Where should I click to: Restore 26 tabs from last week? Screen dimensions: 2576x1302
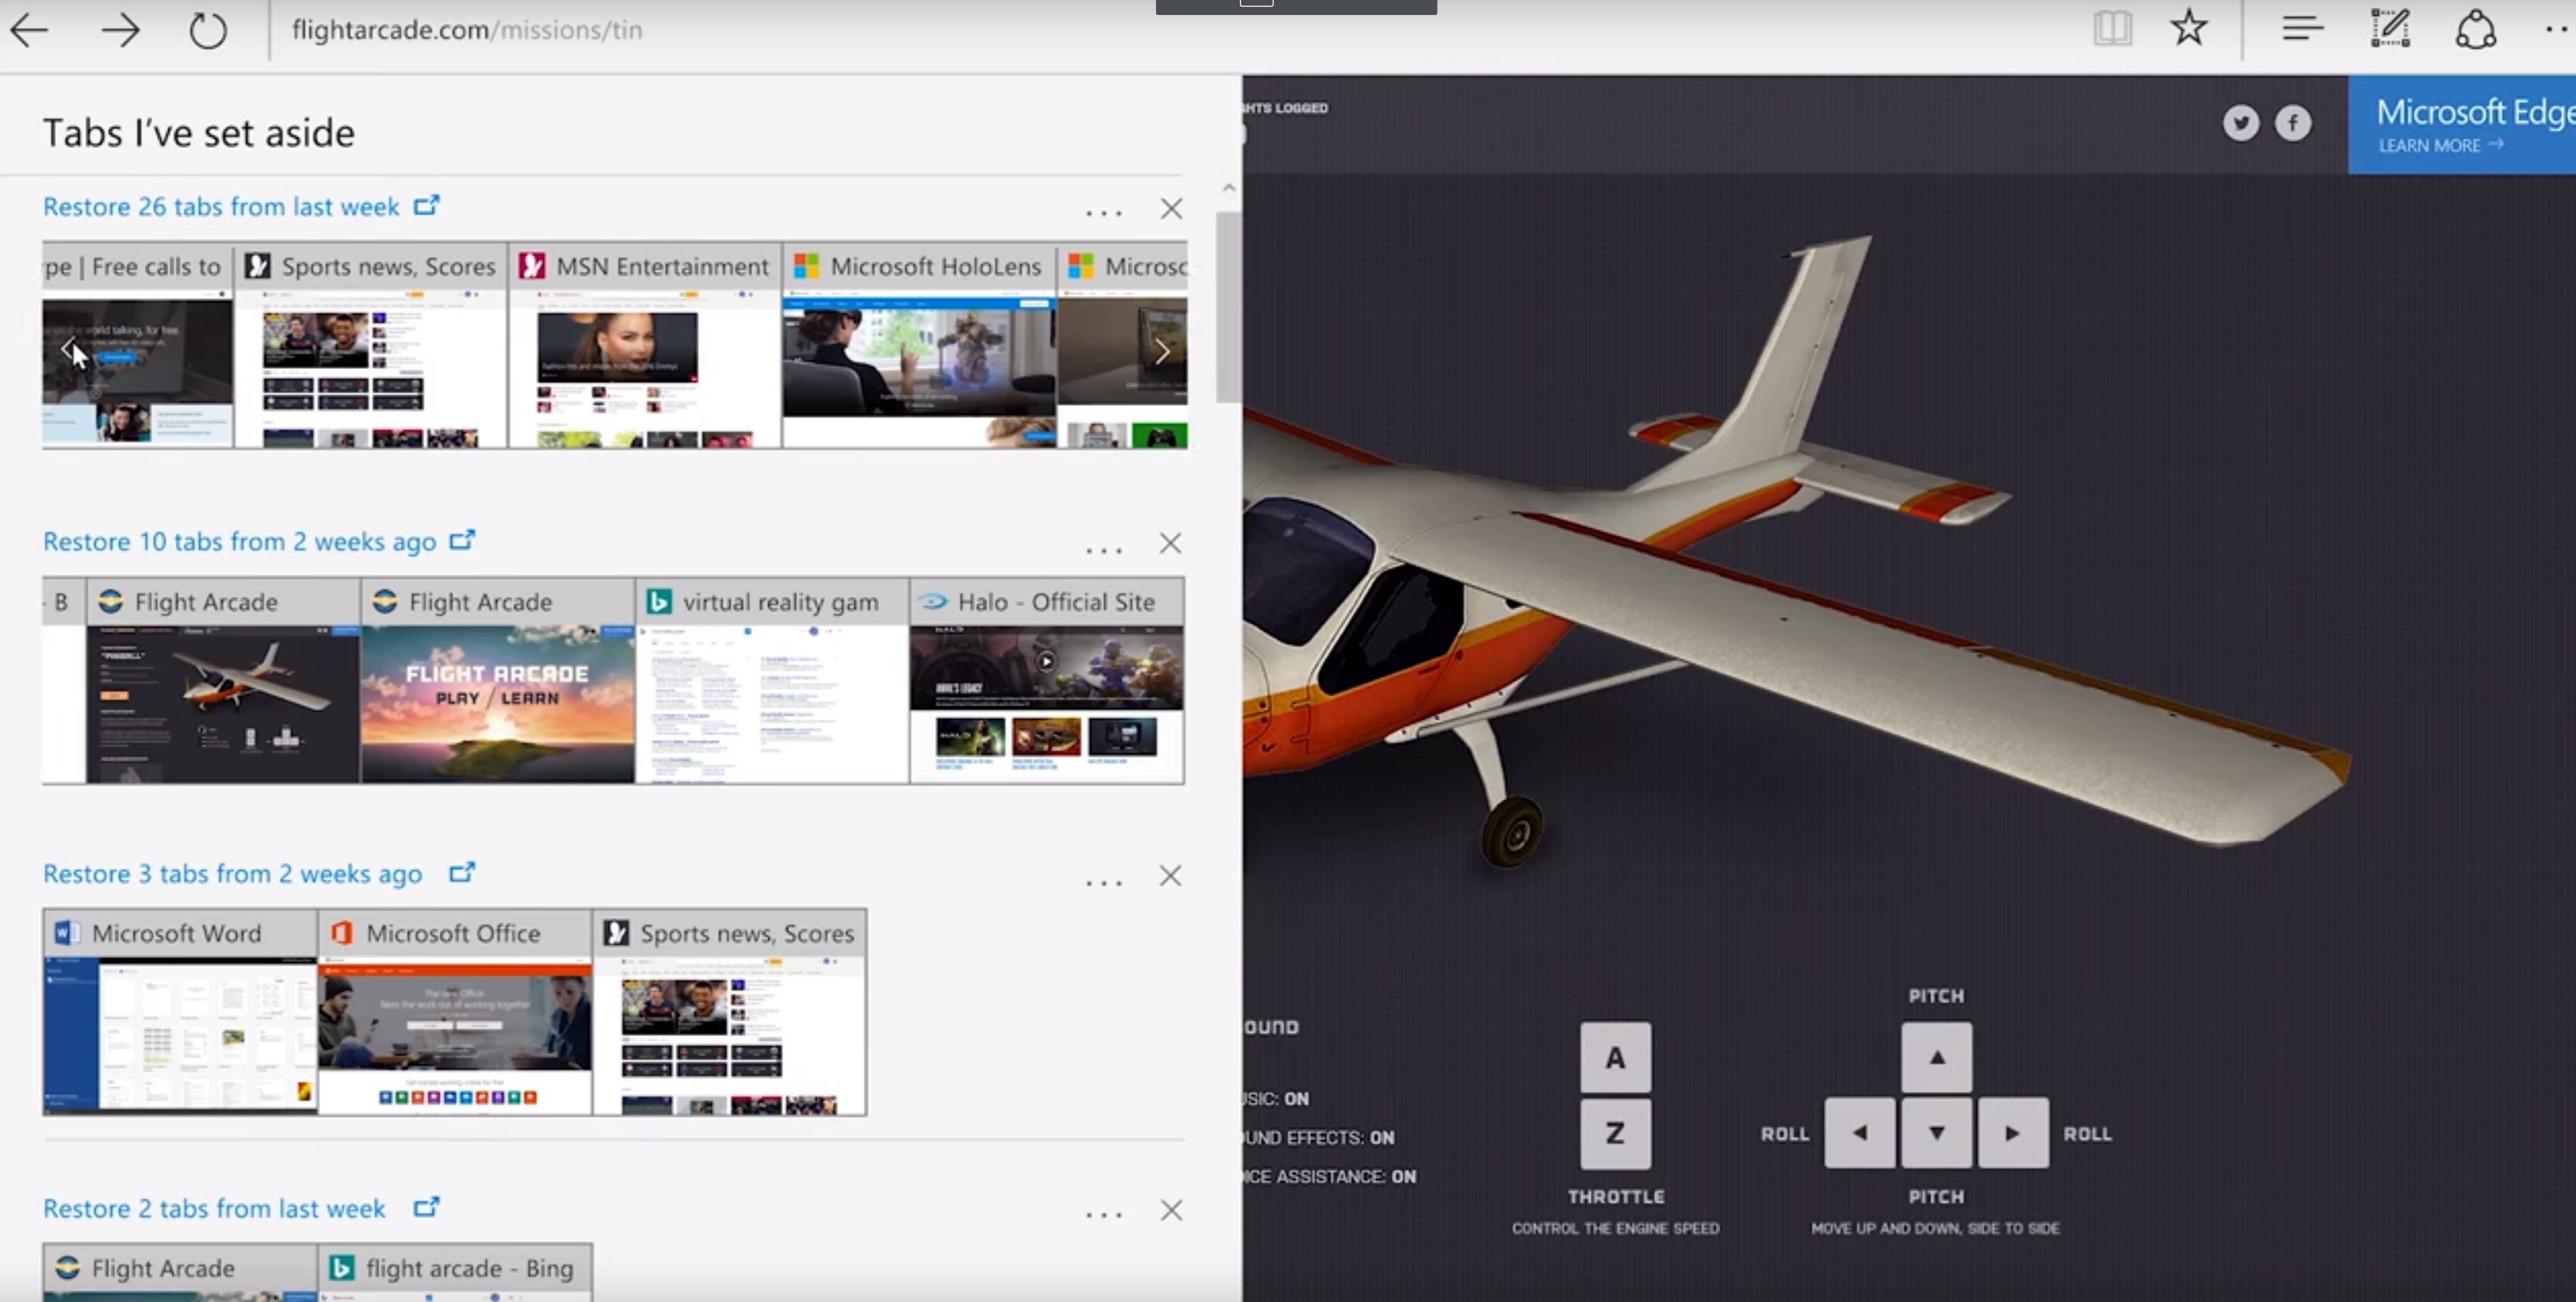221,207
